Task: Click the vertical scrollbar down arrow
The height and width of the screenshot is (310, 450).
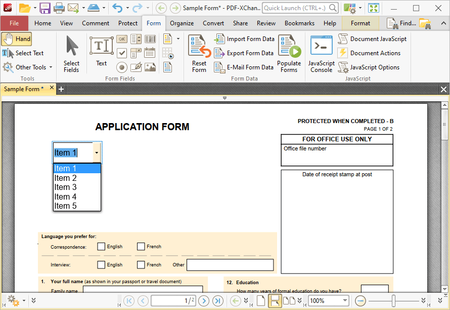Action: pyautogui.click(x=444, y=289)
